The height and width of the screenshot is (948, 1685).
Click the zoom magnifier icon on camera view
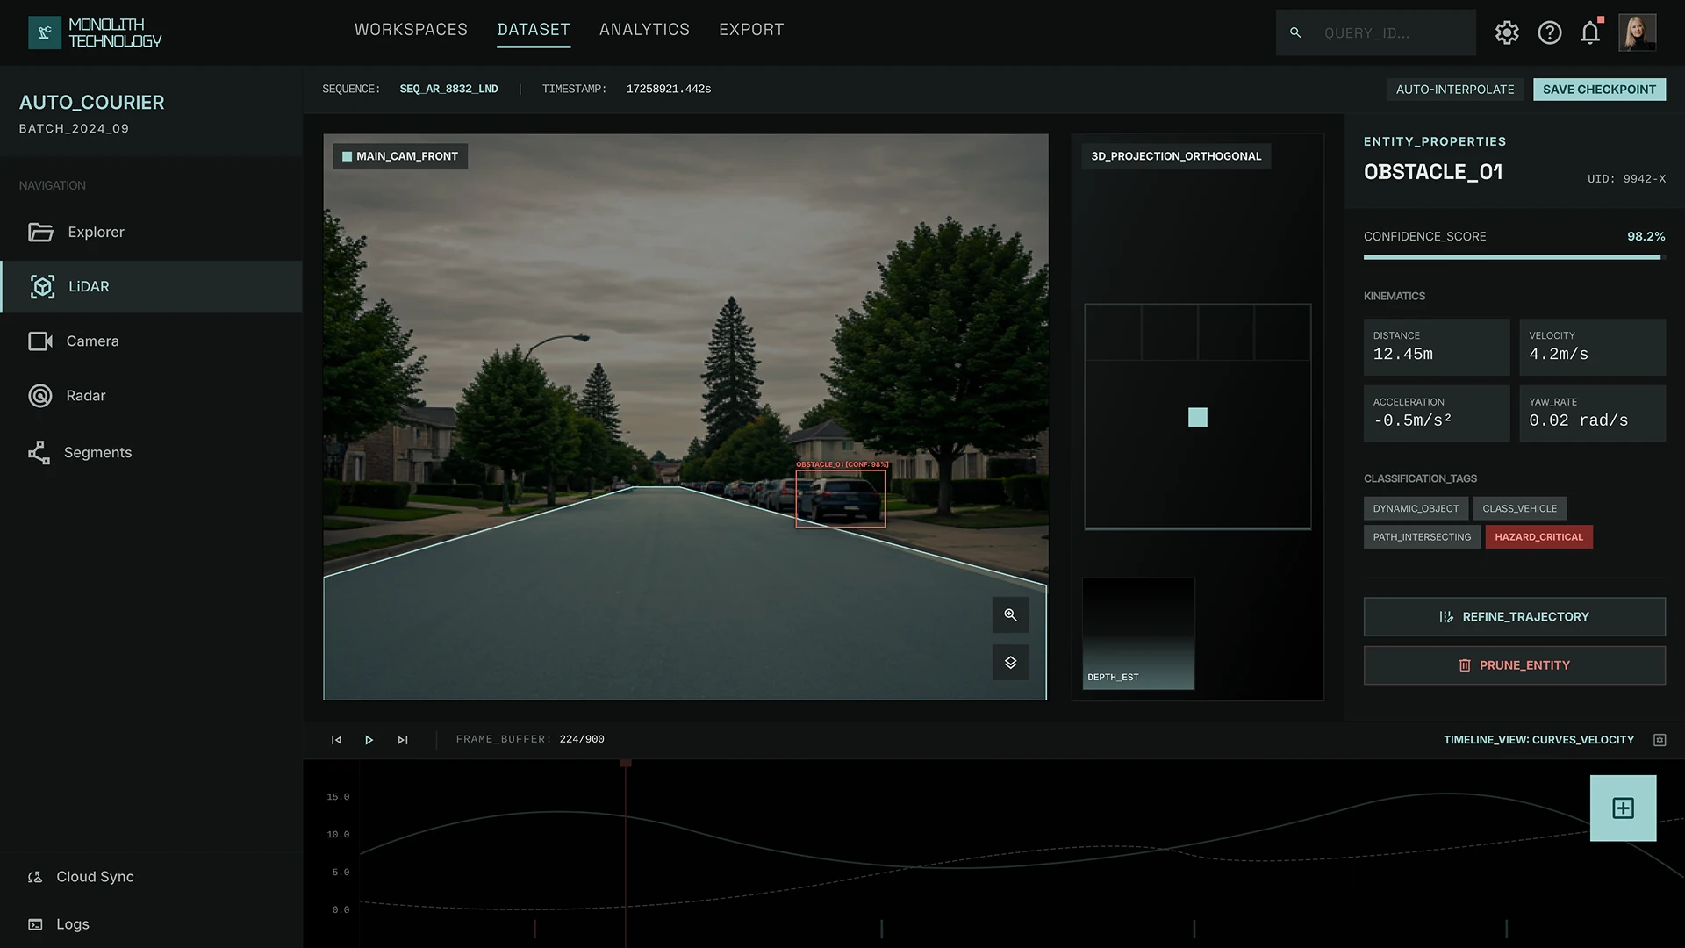point(1010,614)
